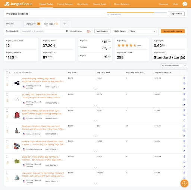
Task: Click external link icon in Stadium Clear Bags row
Action: pos(184,136)
